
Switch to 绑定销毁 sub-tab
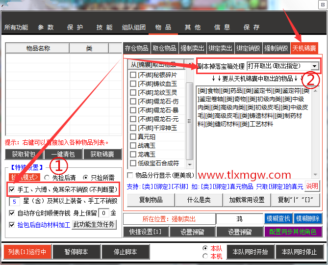click(x=248, y=49)
